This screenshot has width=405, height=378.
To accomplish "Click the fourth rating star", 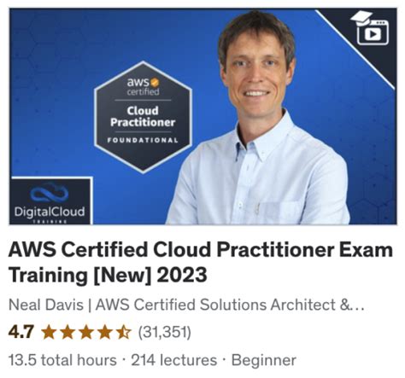I will (105, 333).
